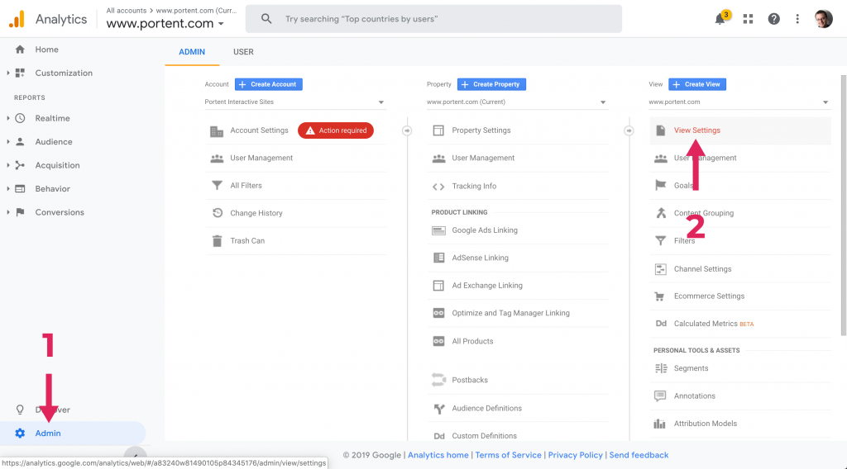Image resolution: width=847 pixels, height=469 pixels.
Task: Open the three-dot more options menu
Action: 797,19
